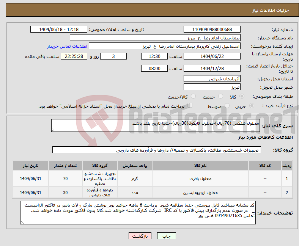Viewport: 299px width, 246px height.
Task: Click the delivery city field تبریز
Action: pyautogui.click(x=212, y=87)
